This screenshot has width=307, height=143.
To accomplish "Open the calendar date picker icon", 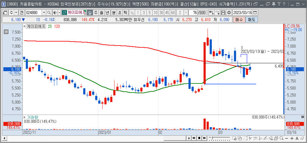I will [x=255, y=13].
